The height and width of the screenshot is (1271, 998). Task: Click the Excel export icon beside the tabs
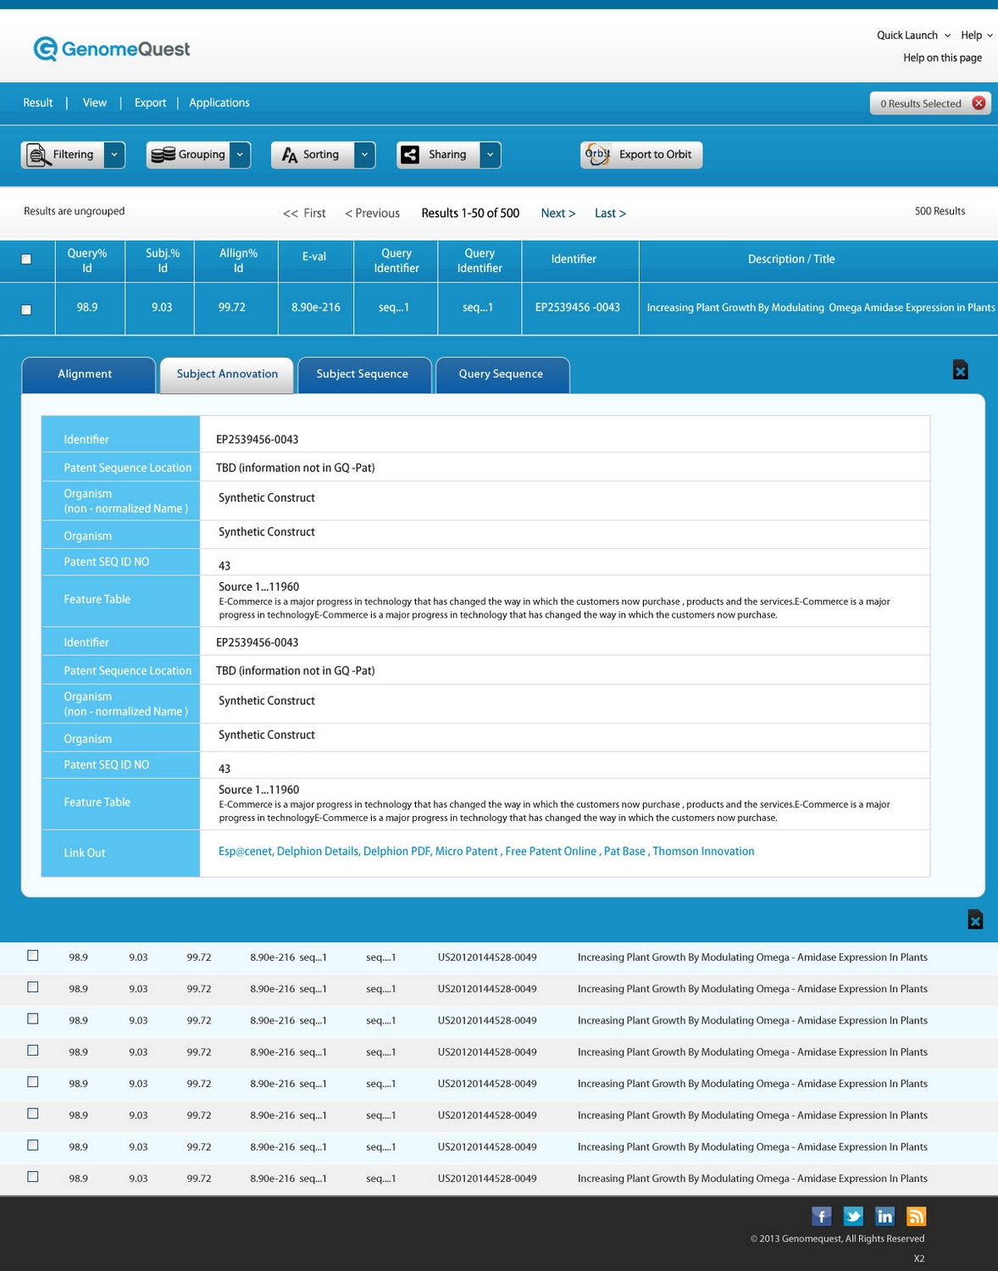point(960,370)
